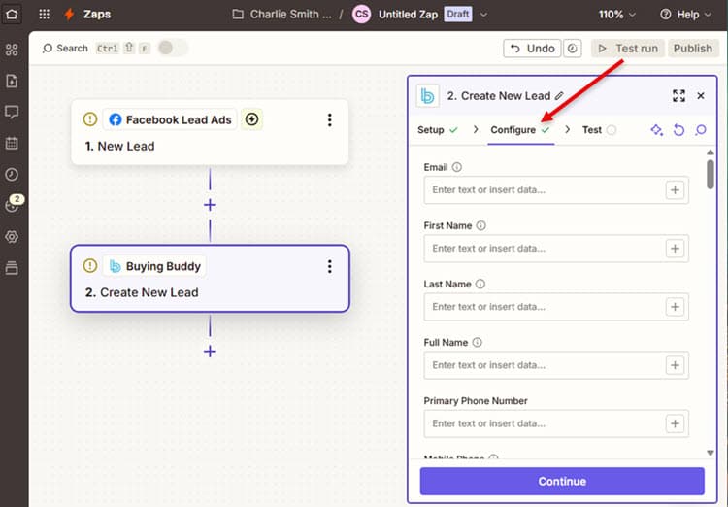The height and width of the screenshot is (507, 728).
Task: Open the dashboard icon in left sidebar
Action: pyautogui.click(x=12, y=50)
